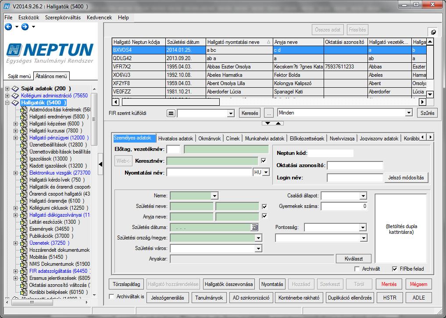The width and height of the screenshot is (446, 318).
Task: Open the Előképzettségek tab
Action: tap(307, 139)
